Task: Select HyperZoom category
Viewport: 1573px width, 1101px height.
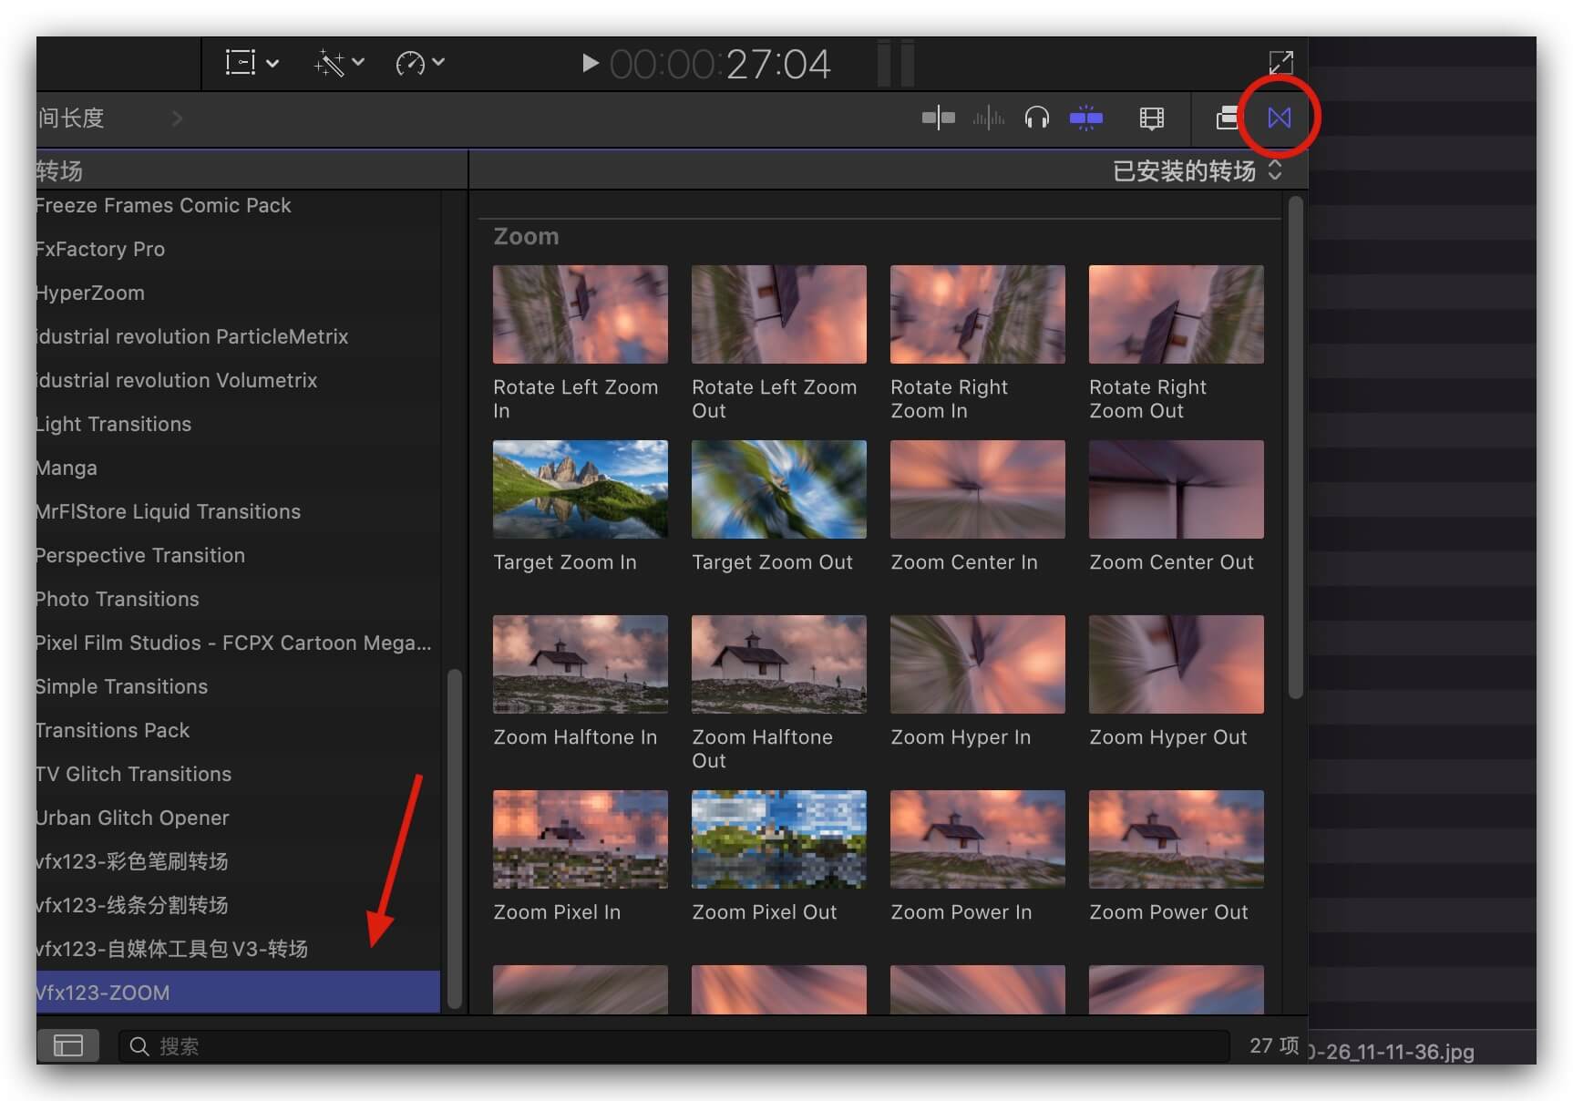Action: 238,293
